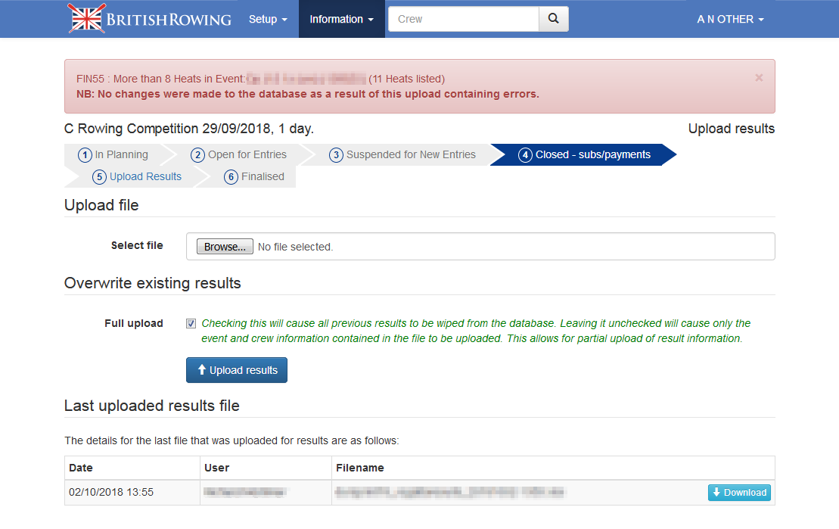The width and height of the screenshot is (839, 529).
Task: Click the magnifying glass search button
Action: pyautogui.click(x=553, y=19)
